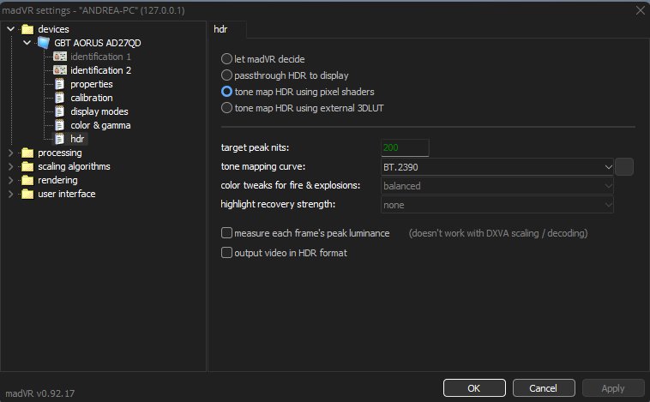The height and width of the screenshot is (402, 650).
Task: Click the display modes page icon
Action: tap(60, 111)
